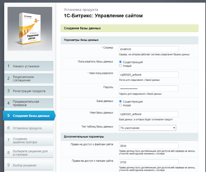Click into the 'Пароль' password field
The image size is (206, 172).
[x=149, y=89]
